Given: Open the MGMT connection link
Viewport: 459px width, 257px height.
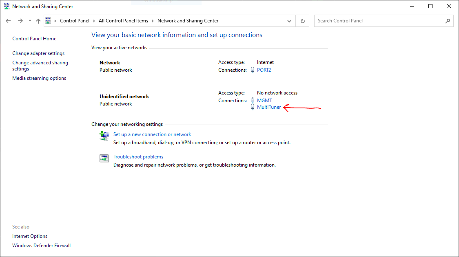Looking at the screenshot, I should point(264,101).
